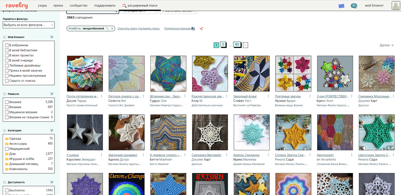
Task: Open messages envelope icon
Action: [x=341, y=6]
